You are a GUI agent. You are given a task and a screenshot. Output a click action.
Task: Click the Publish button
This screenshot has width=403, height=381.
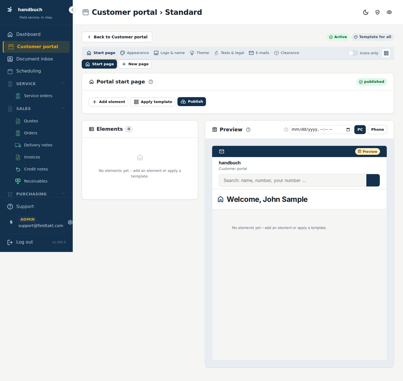192,102
